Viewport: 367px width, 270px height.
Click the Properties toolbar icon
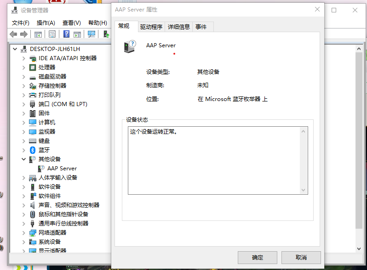click(x=52, y=34)
